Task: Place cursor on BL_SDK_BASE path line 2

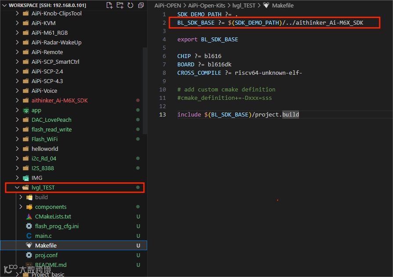Action: (270, 23)
